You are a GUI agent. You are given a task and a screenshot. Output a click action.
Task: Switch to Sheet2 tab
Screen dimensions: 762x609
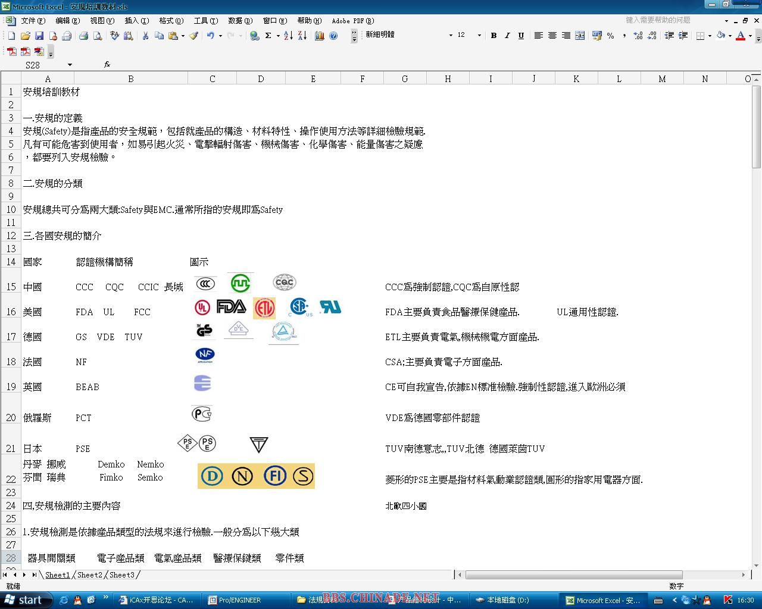tap(90, 575)
